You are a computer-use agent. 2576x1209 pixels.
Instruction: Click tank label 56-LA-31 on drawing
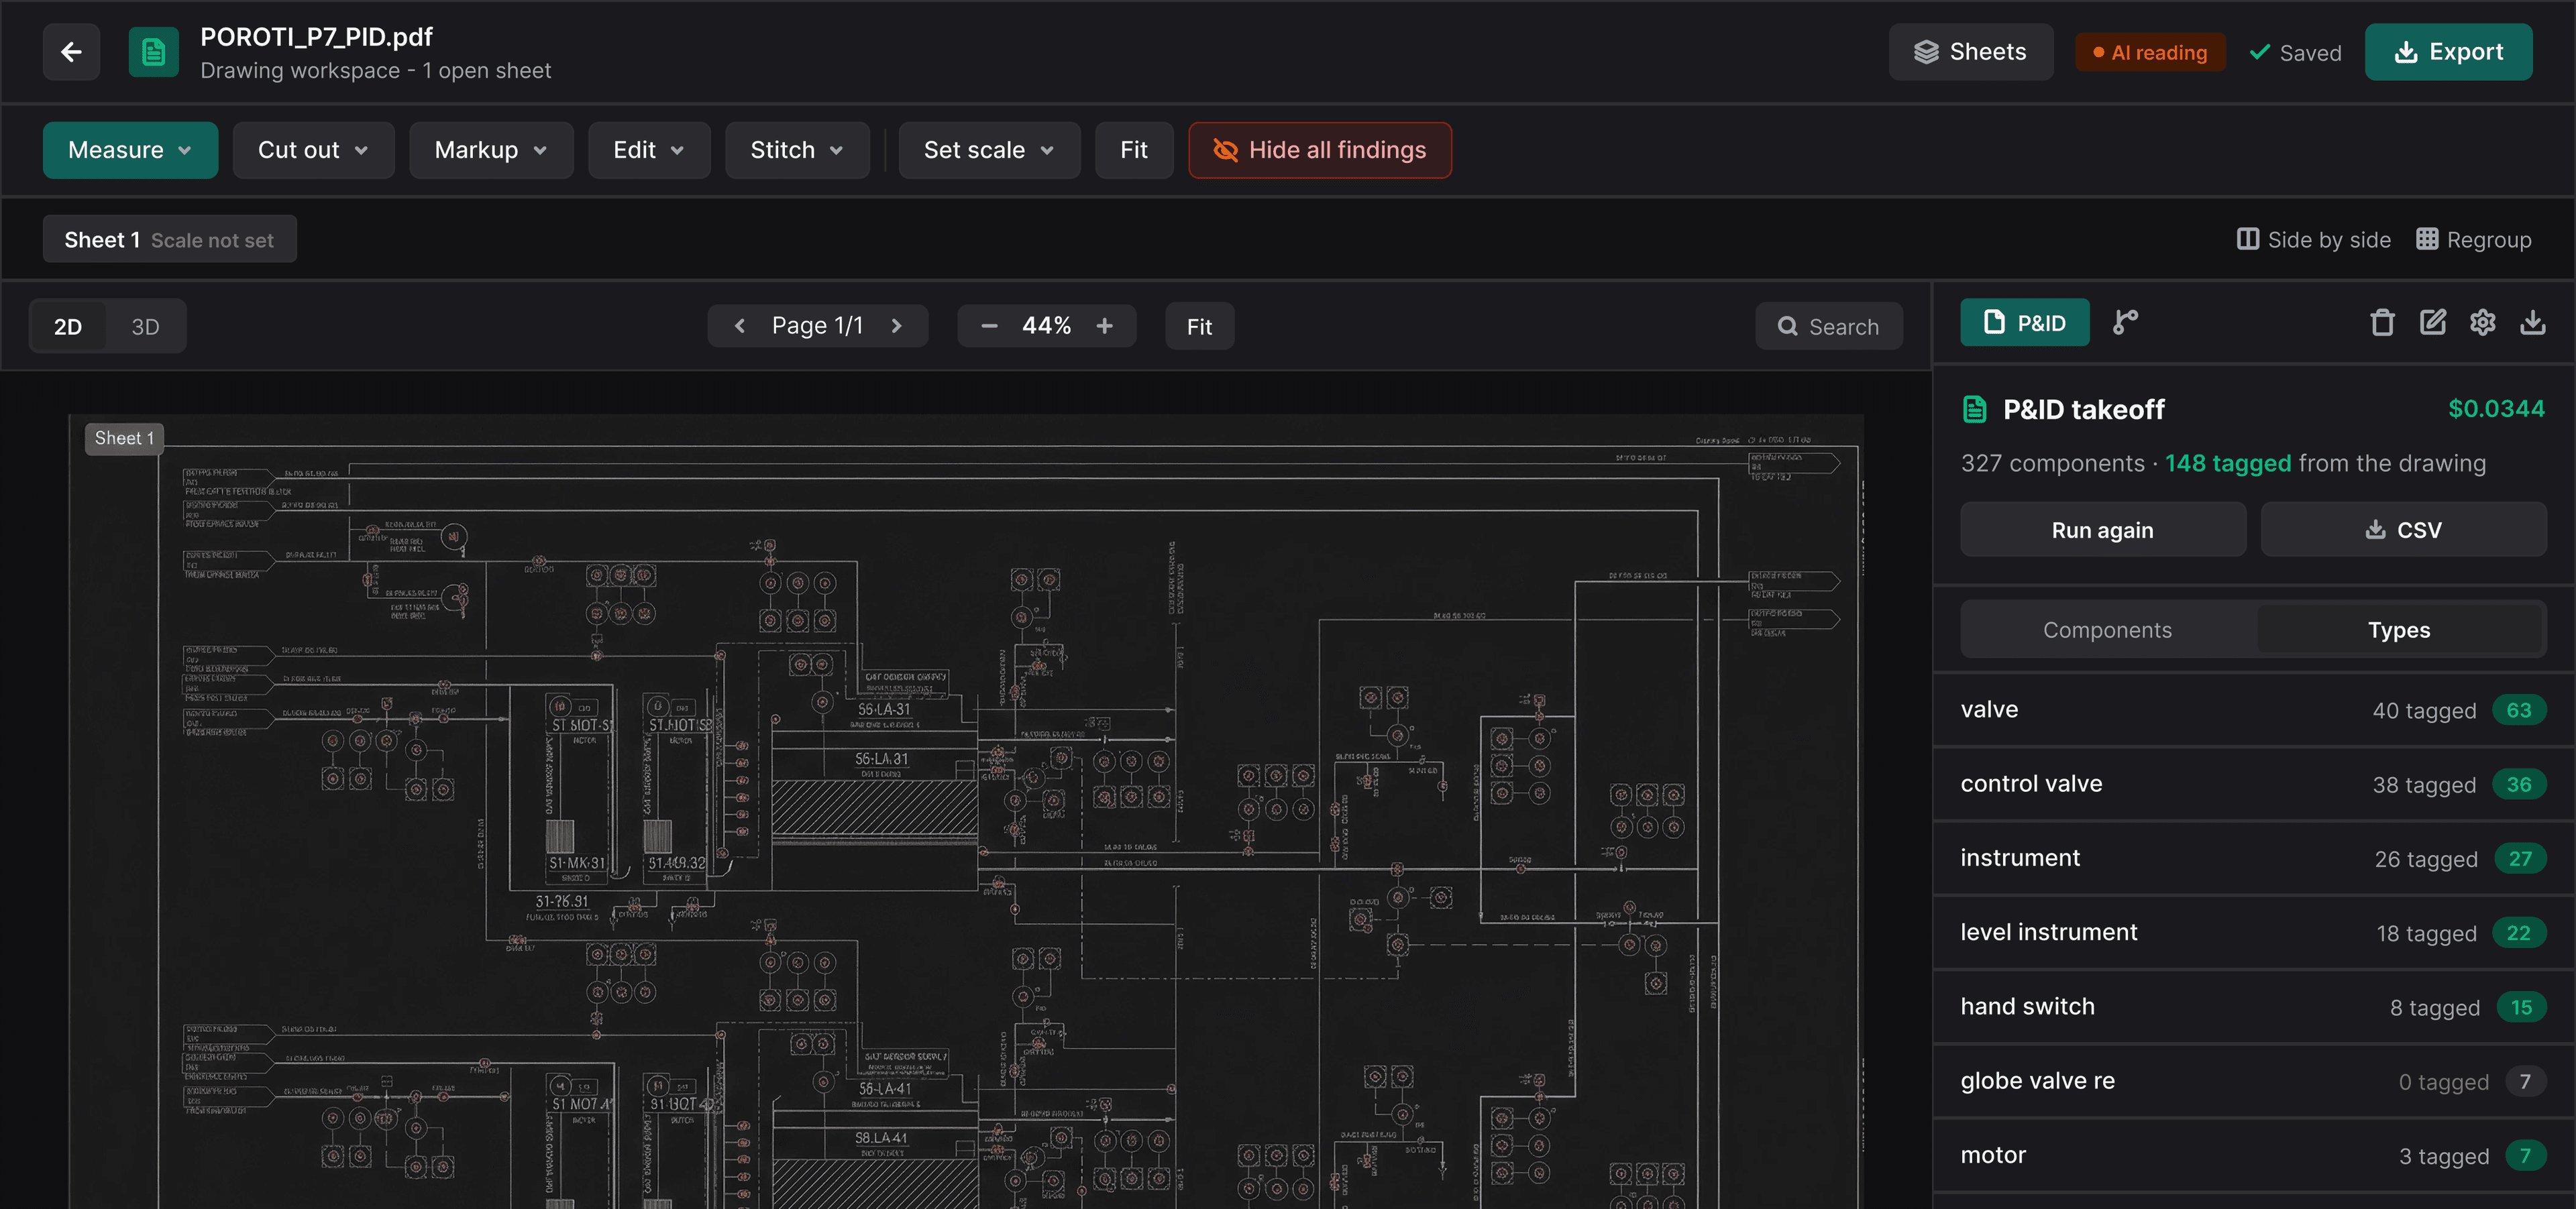(x=884, y=709)
